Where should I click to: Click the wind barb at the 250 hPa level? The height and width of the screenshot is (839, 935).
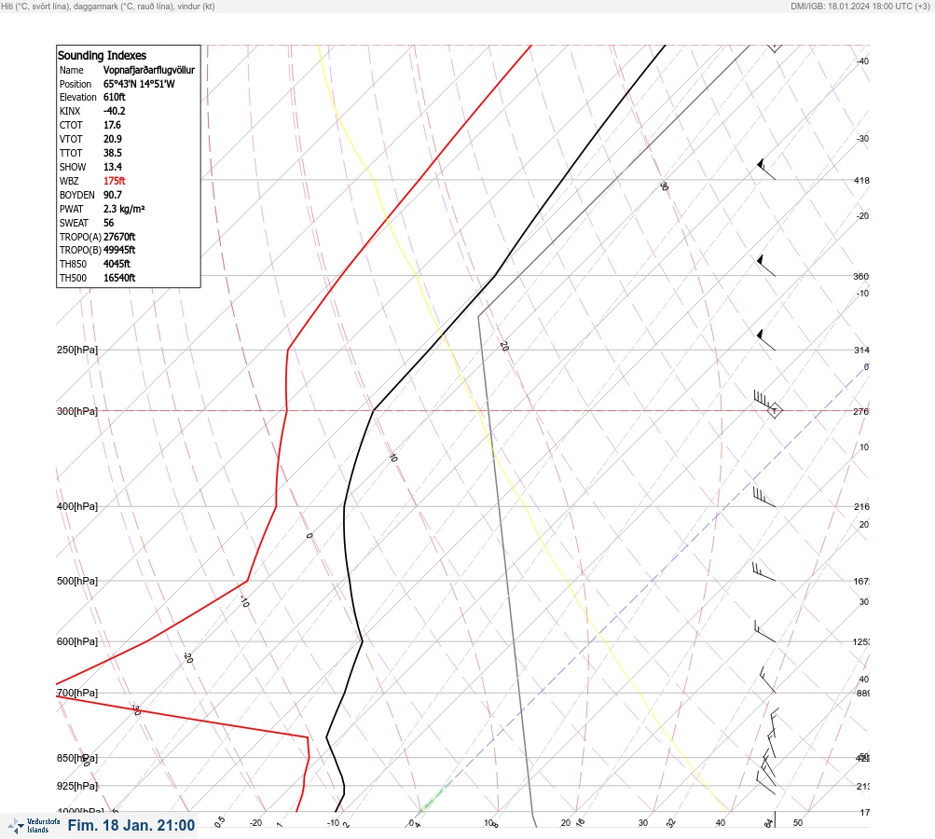click(765, 339)
